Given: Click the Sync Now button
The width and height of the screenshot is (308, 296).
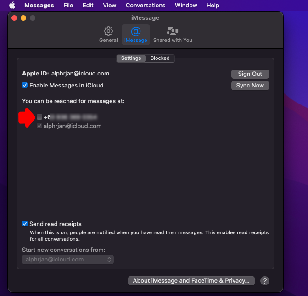Looking at the screenshot, I should pos(250,86).
